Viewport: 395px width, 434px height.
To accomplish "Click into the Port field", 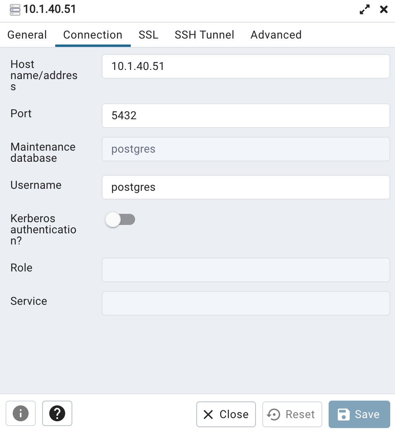I will (x=246, y=116).
